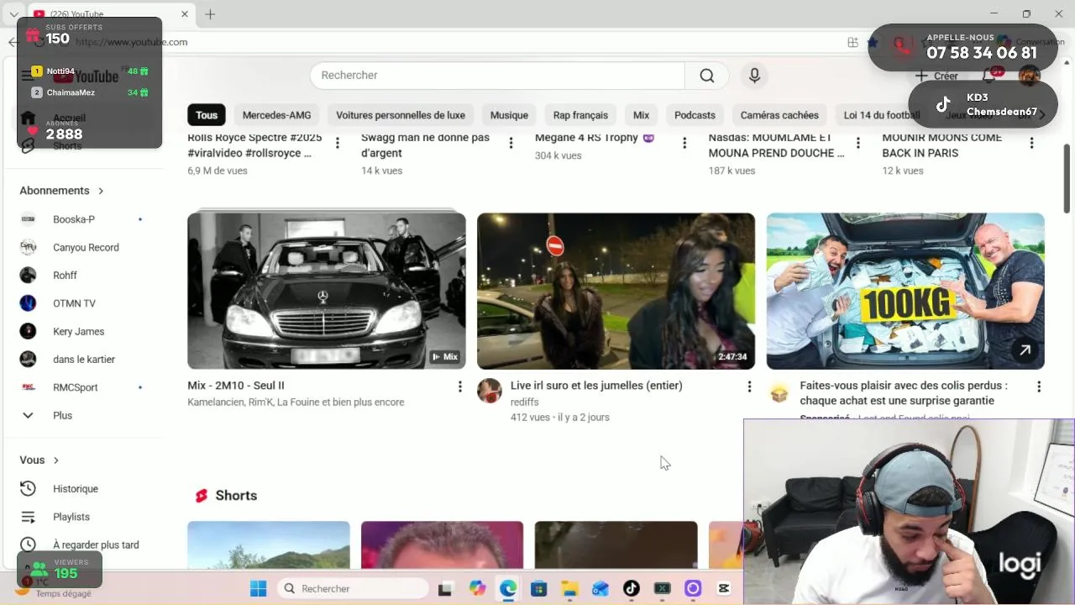Select the Podcasts filter chip
1075x605 pixels.
tap(695, 115)
